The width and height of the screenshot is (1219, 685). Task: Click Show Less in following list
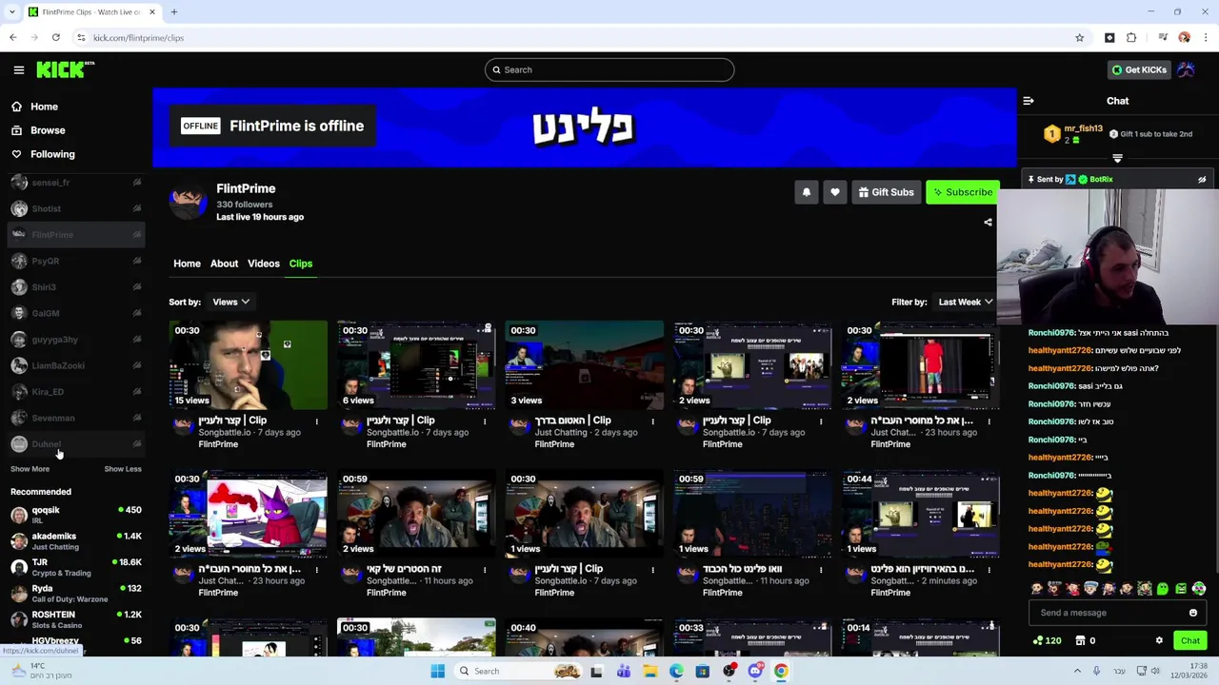[x=123, y=469]
